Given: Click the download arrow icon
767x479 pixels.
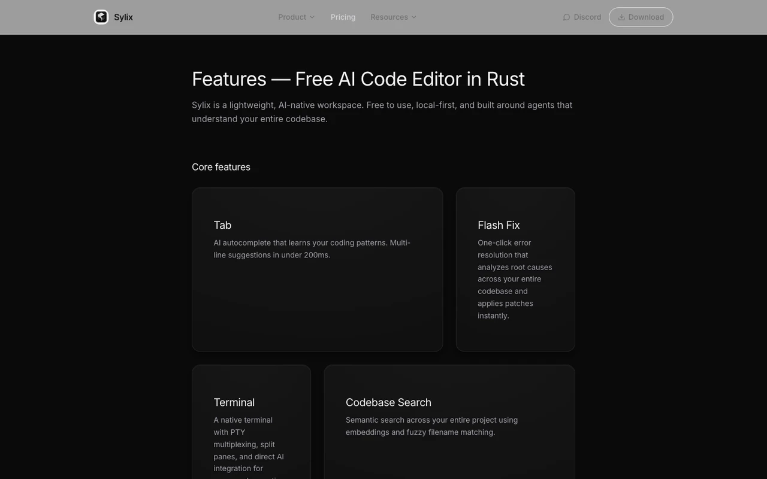Looking at the screenshot, I should (x=621, y=17).
